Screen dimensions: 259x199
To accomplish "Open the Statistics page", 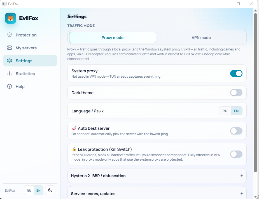I will point(30,73).
